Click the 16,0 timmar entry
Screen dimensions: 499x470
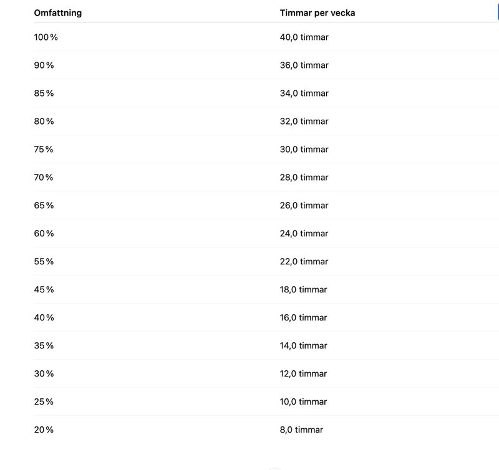tap(303, 317)
